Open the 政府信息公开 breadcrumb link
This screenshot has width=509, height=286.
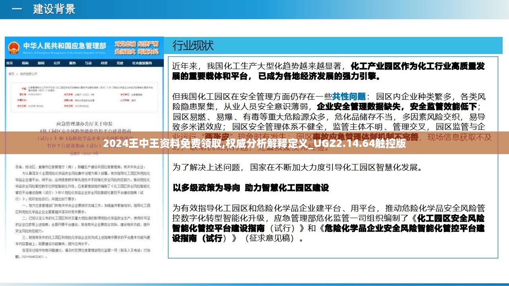pos(29,74)
